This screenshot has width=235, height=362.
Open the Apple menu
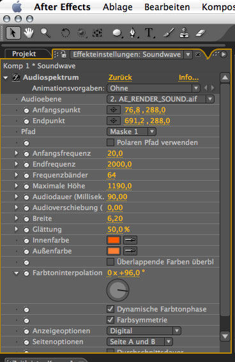[x=17, y=7]
